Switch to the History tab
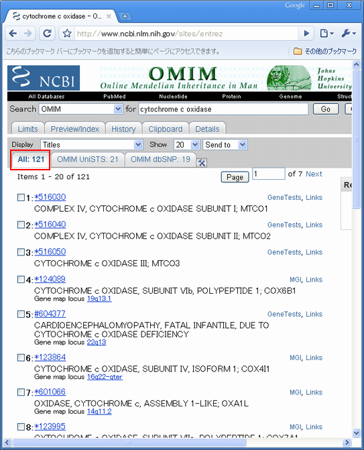Screen dimensions: 364x450 123,129
